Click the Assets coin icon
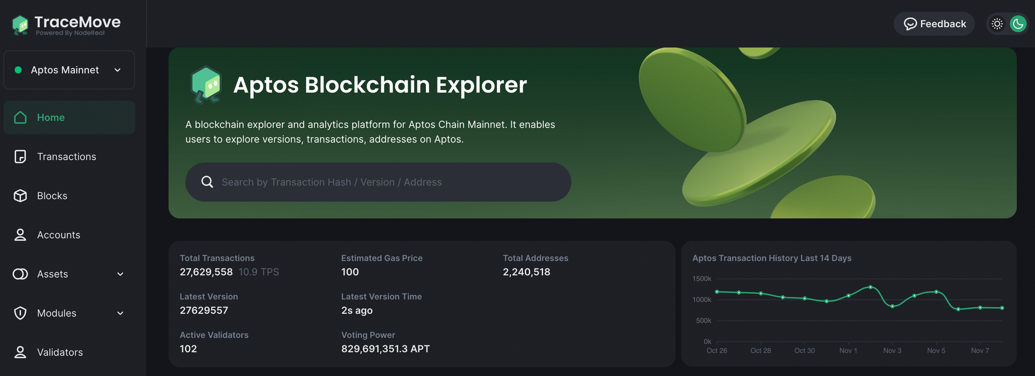 (20, 274)
